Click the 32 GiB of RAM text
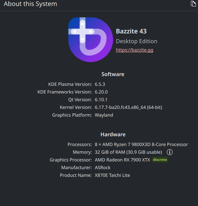The image size is (198, 206). click(x=128, y=152)
